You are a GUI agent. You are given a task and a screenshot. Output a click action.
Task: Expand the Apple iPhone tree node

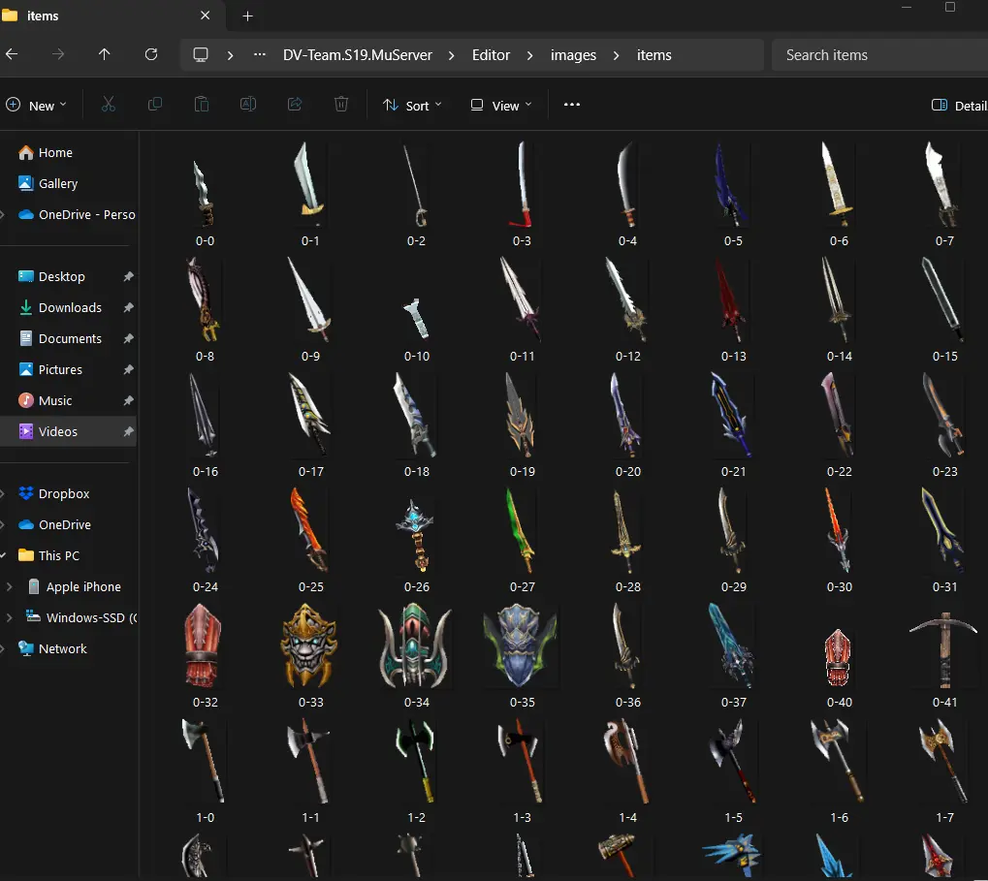(9, 587)
